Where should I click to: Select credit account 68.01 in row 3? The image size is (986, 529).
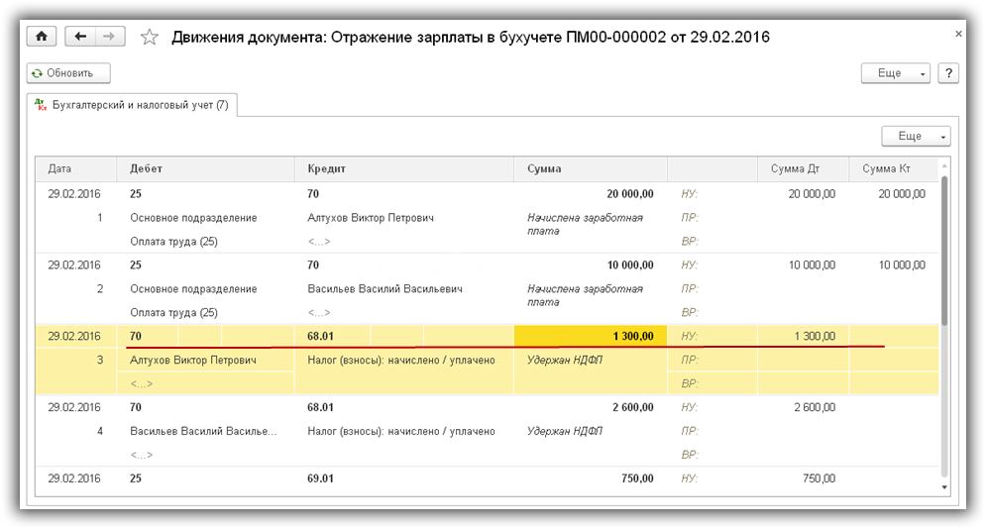coord(320,336)
